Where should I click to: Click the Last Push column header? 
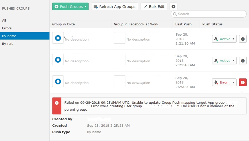(184, 24)
